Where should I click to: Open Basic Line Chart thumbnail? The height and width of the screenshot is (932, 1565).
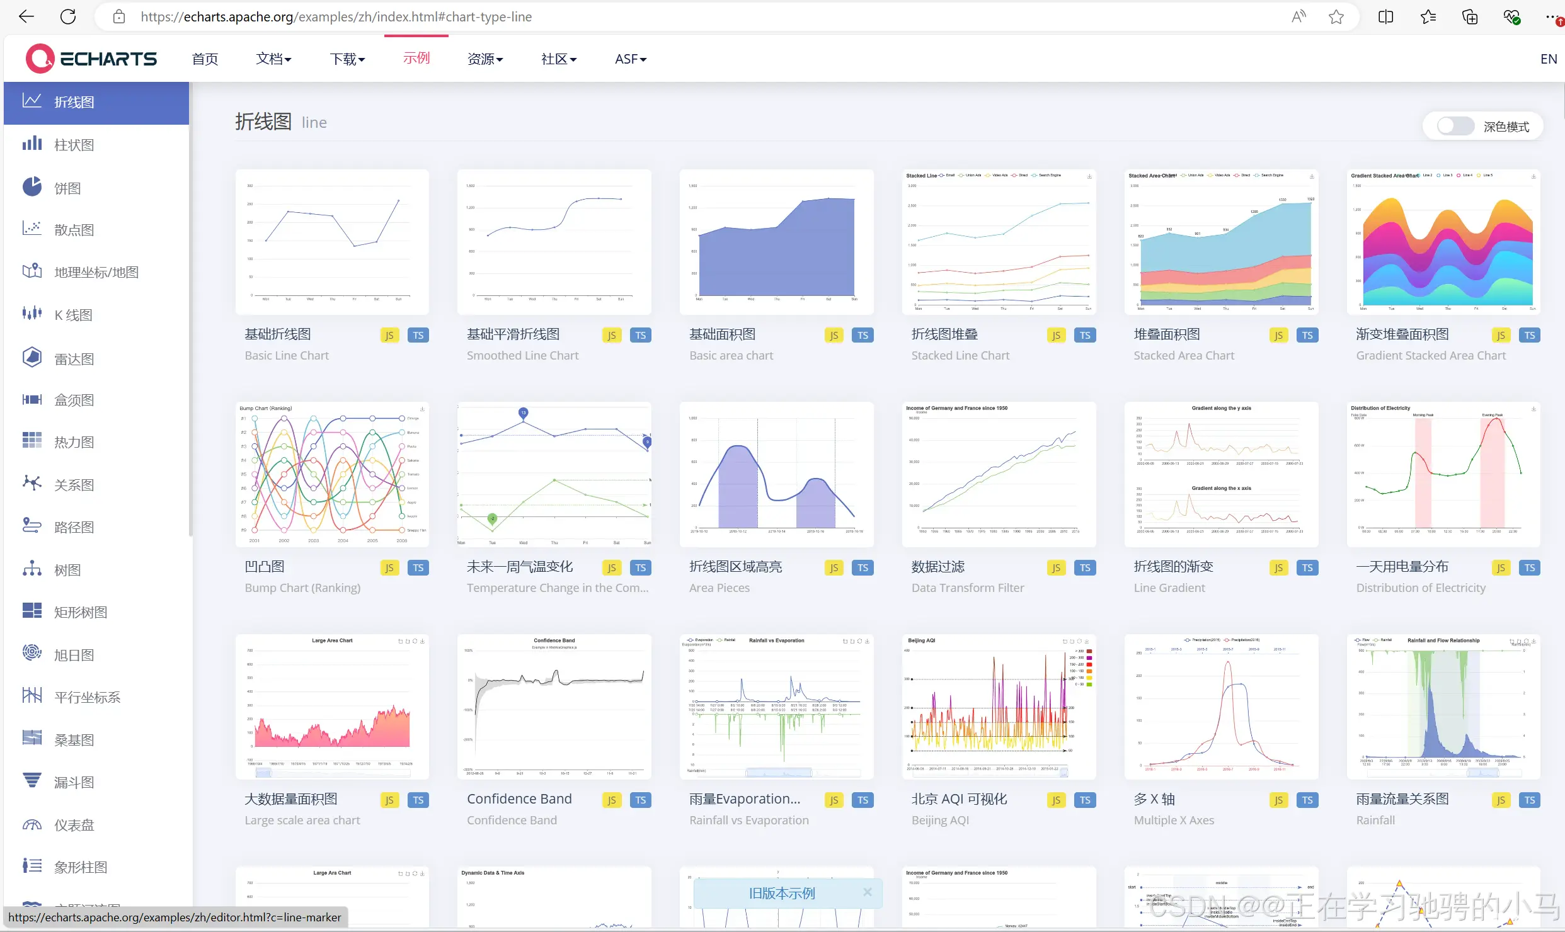click(x=332, y=242)
